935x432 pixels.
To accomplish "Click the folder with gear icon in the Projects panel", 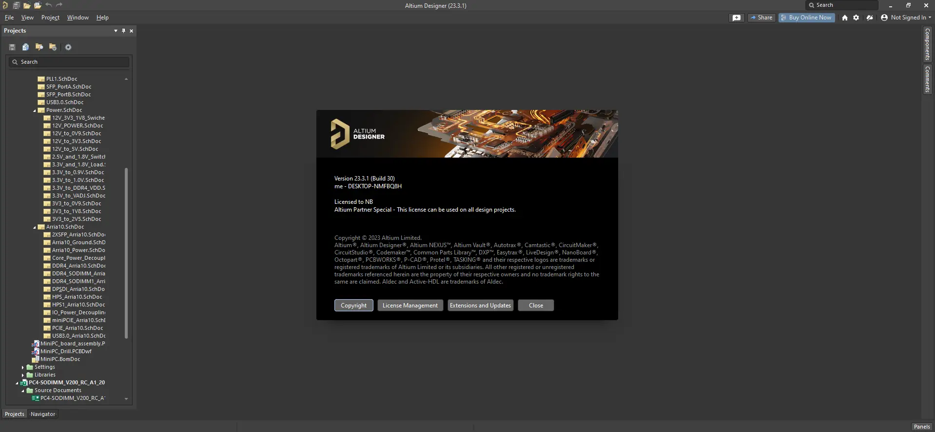I will coord(53,47).
